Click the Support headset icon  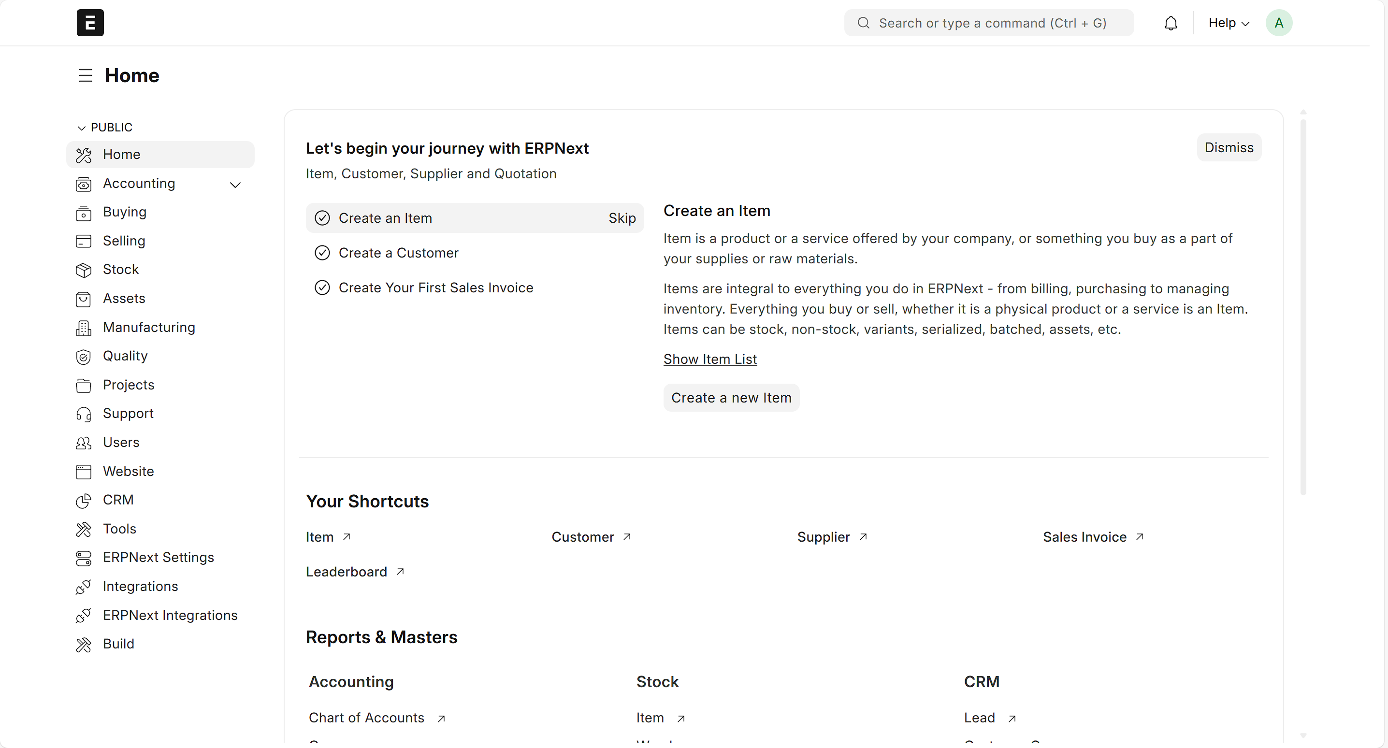click(x=84, y=414)
